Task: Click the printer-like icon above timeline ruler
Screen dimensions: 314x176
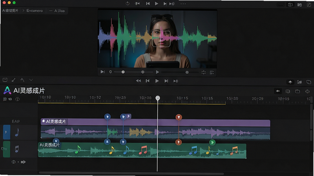Action: click(x=307, y=91)
